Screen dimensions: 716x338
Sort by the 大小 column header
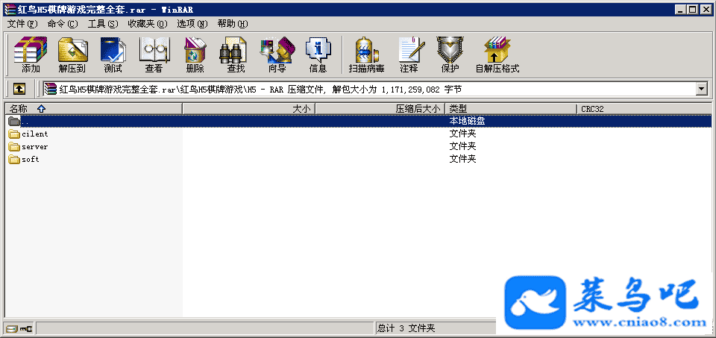click(x=249, y=109)
